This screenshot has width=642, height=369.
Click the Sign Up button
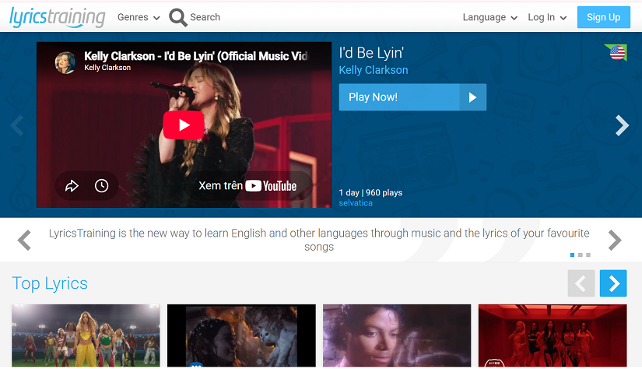pos(604,17)
